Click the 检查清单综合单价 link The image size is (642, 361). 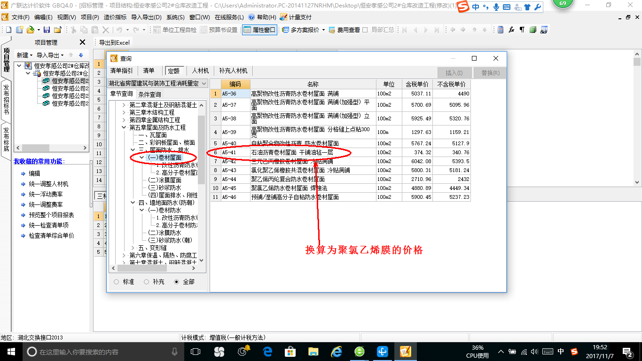(52, 235)
